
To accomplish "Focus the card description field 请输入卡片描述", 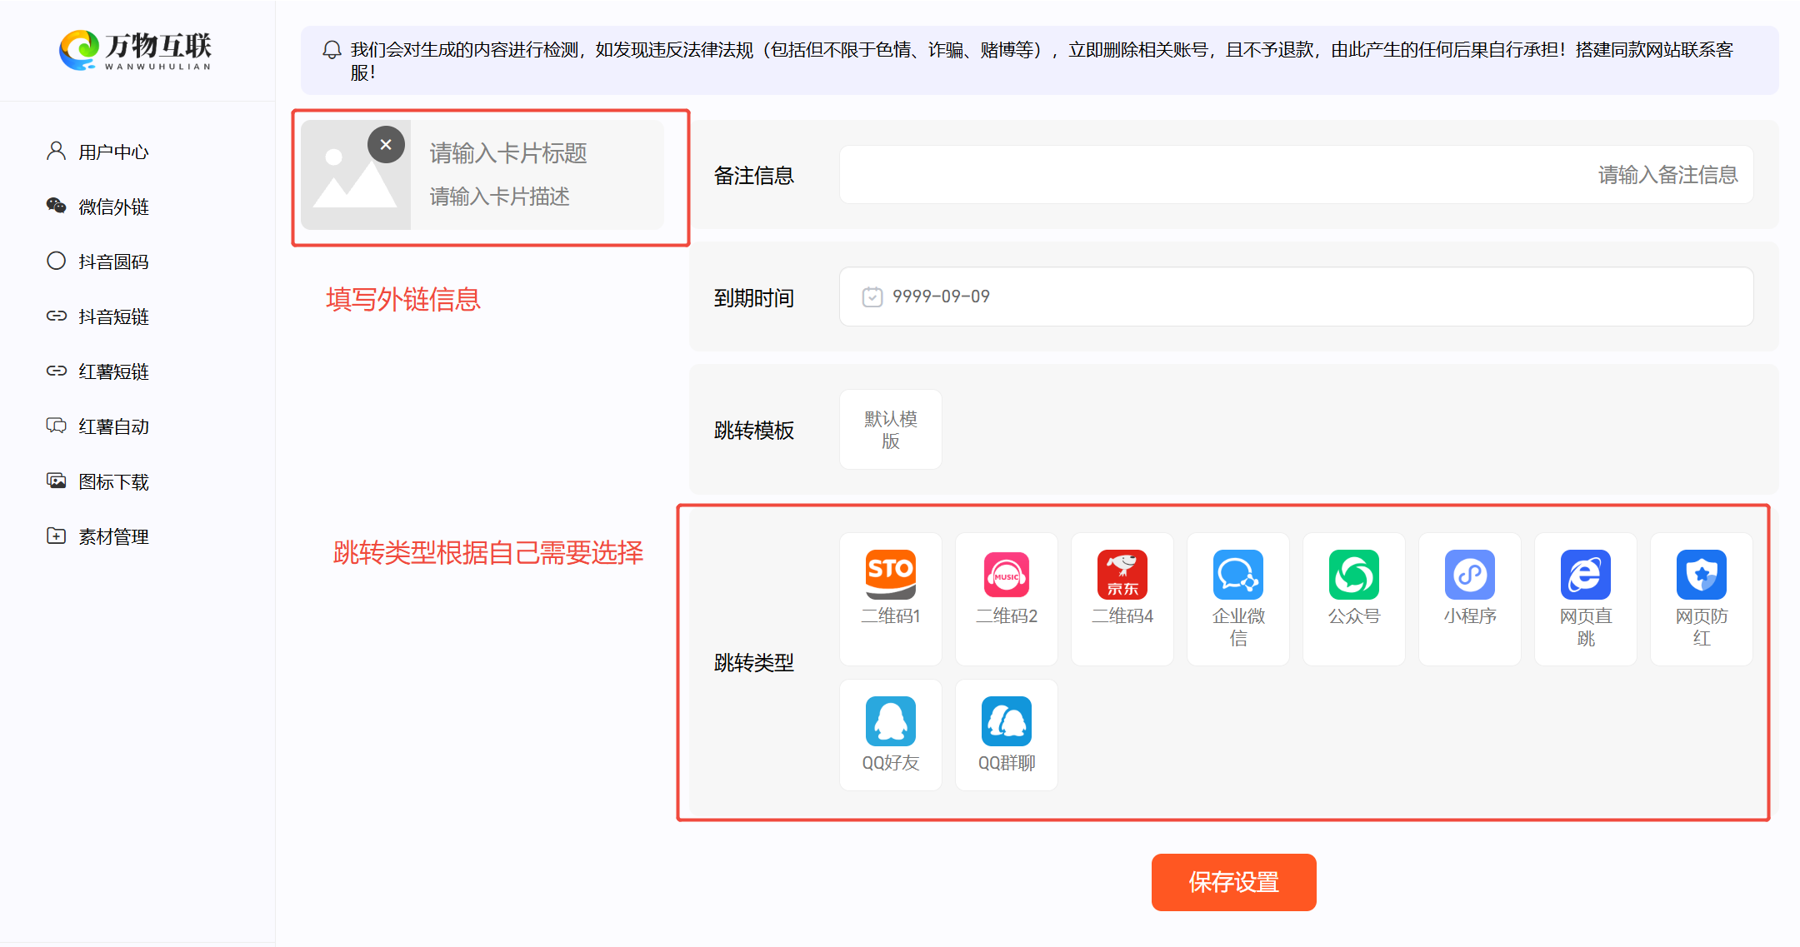I will pos(500,197).
